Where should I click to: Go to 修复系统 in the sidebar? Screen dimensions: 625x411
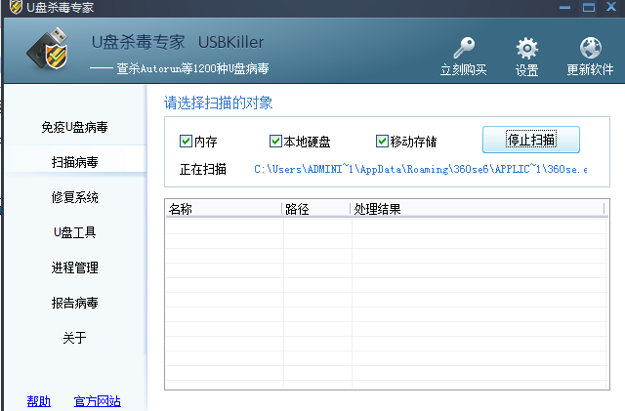pos(74,197)
